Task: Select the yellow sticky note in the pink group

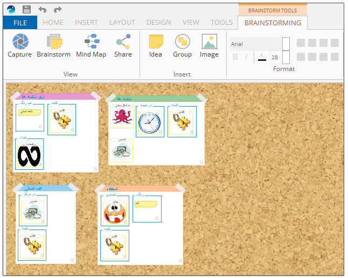Action: tap(30, 112)
